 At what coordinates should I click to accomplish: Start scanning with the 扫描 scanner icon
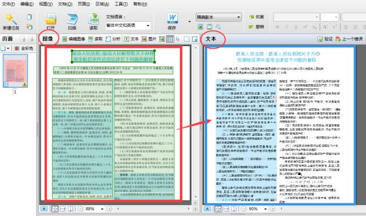72,22
